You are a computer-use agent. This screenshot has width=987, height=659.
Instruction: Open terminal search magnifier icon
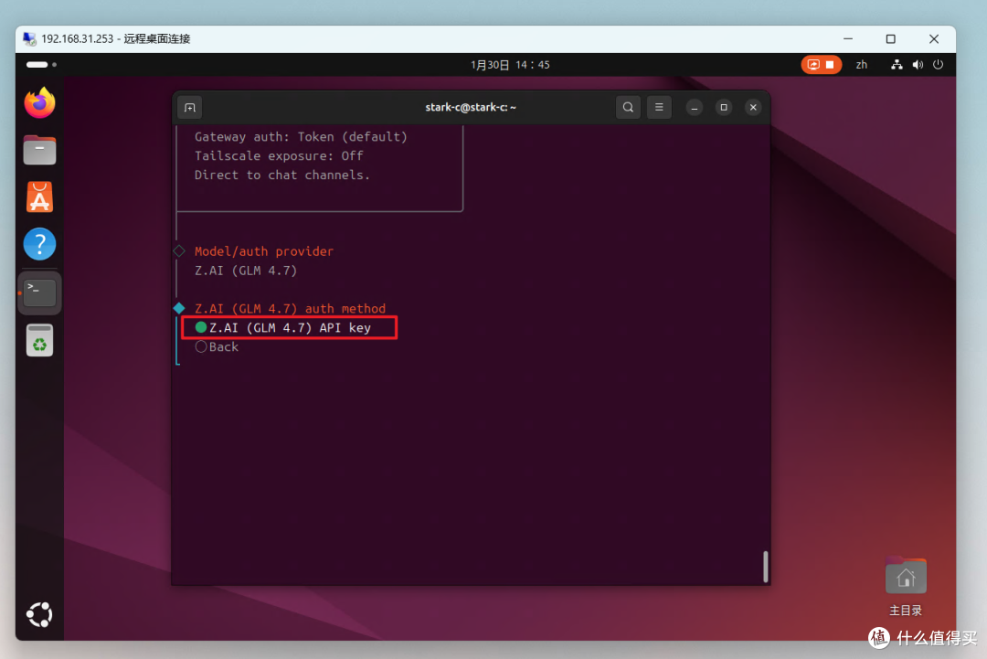coord(628,108)
